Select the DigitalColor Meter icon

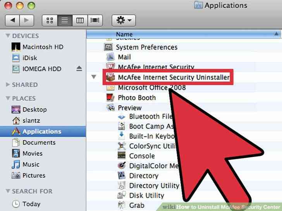tap(122, 165)
